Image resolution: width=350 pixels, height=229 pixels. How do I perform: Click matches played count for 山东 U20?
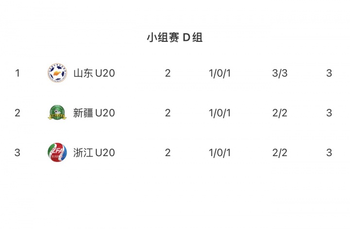[x=168, y=73]
